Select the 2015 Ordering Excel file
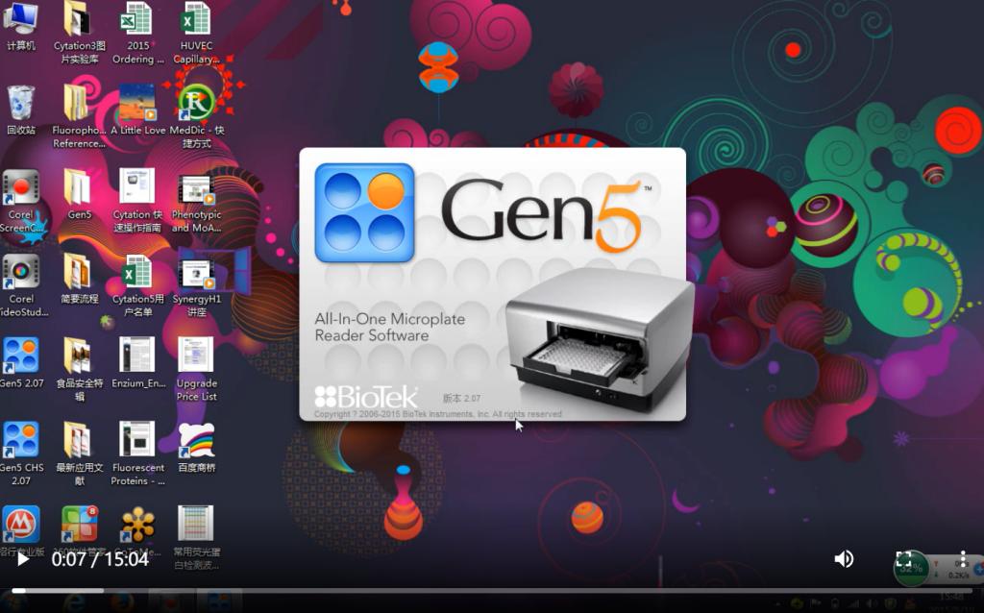The width and height of the screenshot is (984, 613). tap(138, 32)
